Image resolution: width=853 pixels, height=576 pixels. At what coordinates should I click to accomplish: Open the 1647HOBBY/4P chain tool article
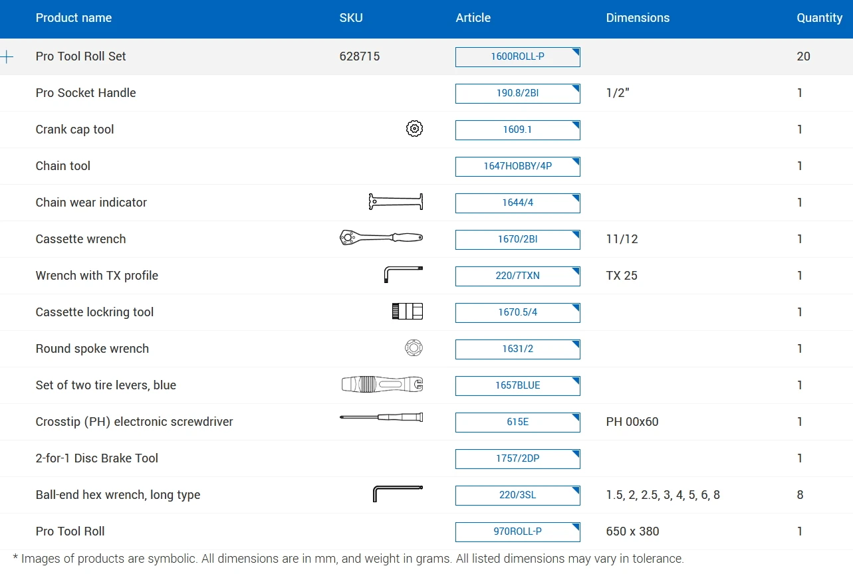click(517, 166)
